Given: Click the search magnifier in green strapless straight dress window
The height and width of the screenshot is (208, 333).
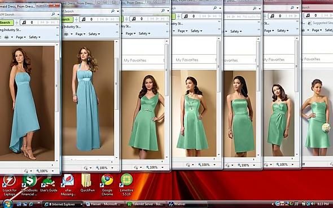Looking at the screenshot, I should click(x=255, y=8).
